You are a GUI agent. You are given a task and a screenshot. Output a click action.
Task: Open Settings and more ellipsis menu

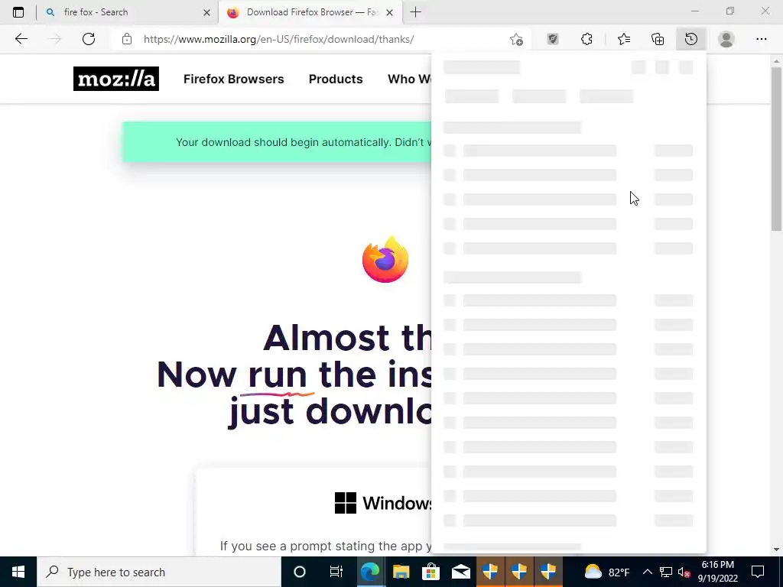point(761,39)
